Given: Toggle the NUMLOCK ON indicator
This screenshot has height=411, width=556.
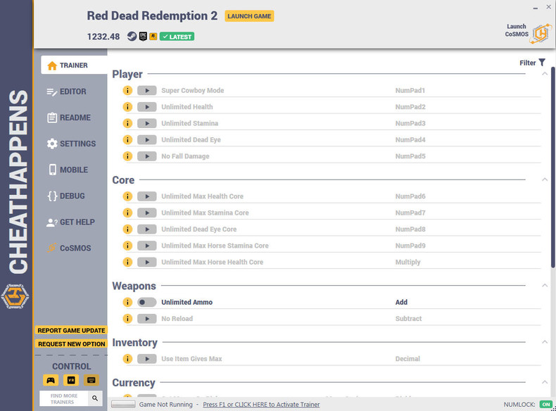Looking at the screenshot, I should pyautogui.click(x=546, y=404).
